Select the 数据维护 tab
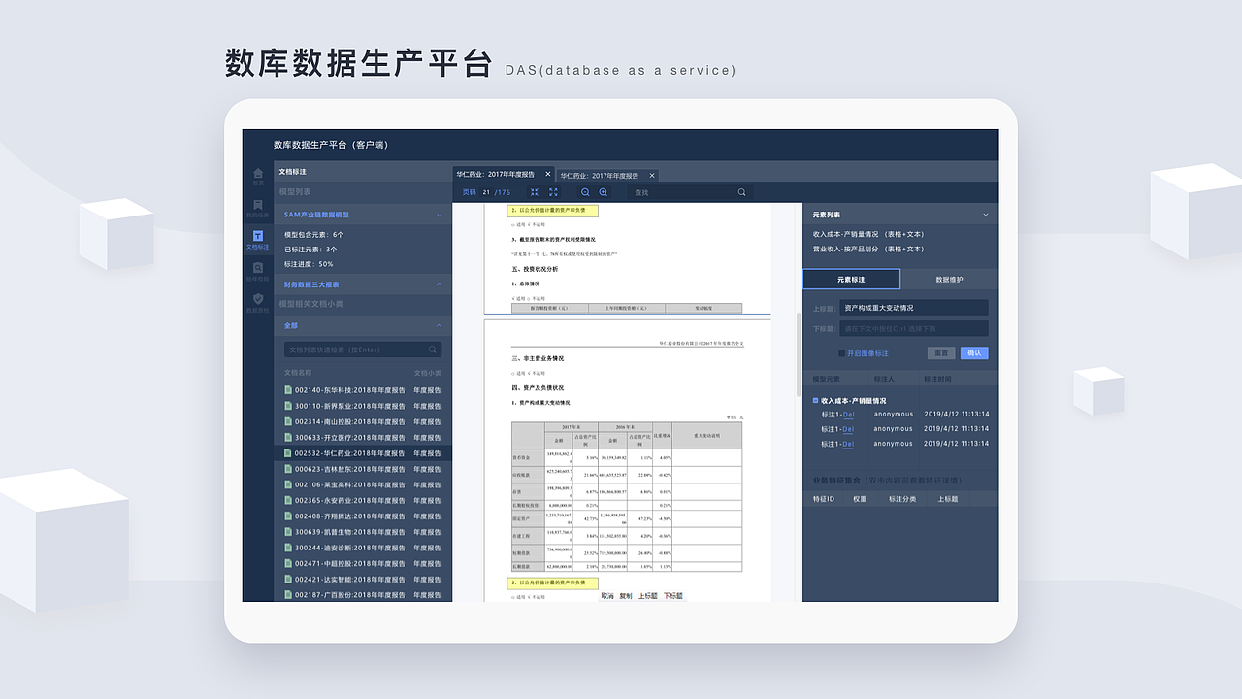The image size is (1242, 699). [x=949, y=280]
